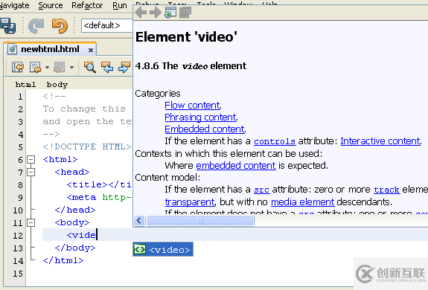Click Find Previous Occurrence icon
Viewport: 428px width, 290px height.
(x=107, y=67)
